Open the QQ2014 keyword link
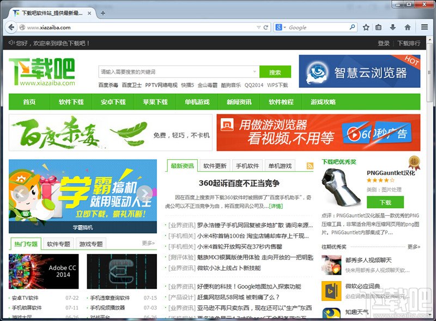 pos(254,85)
